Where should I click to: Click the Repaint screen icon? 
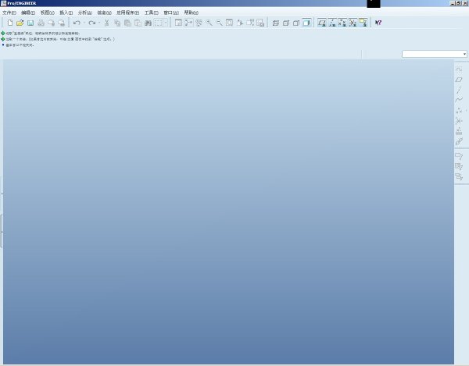coord(178,23)
